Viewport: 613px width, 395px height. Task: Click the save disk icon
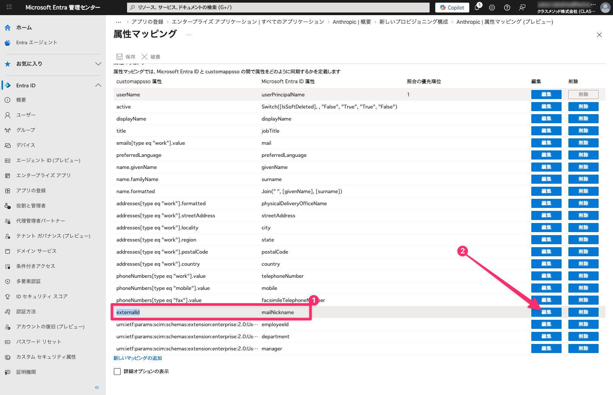coord(119,57)
